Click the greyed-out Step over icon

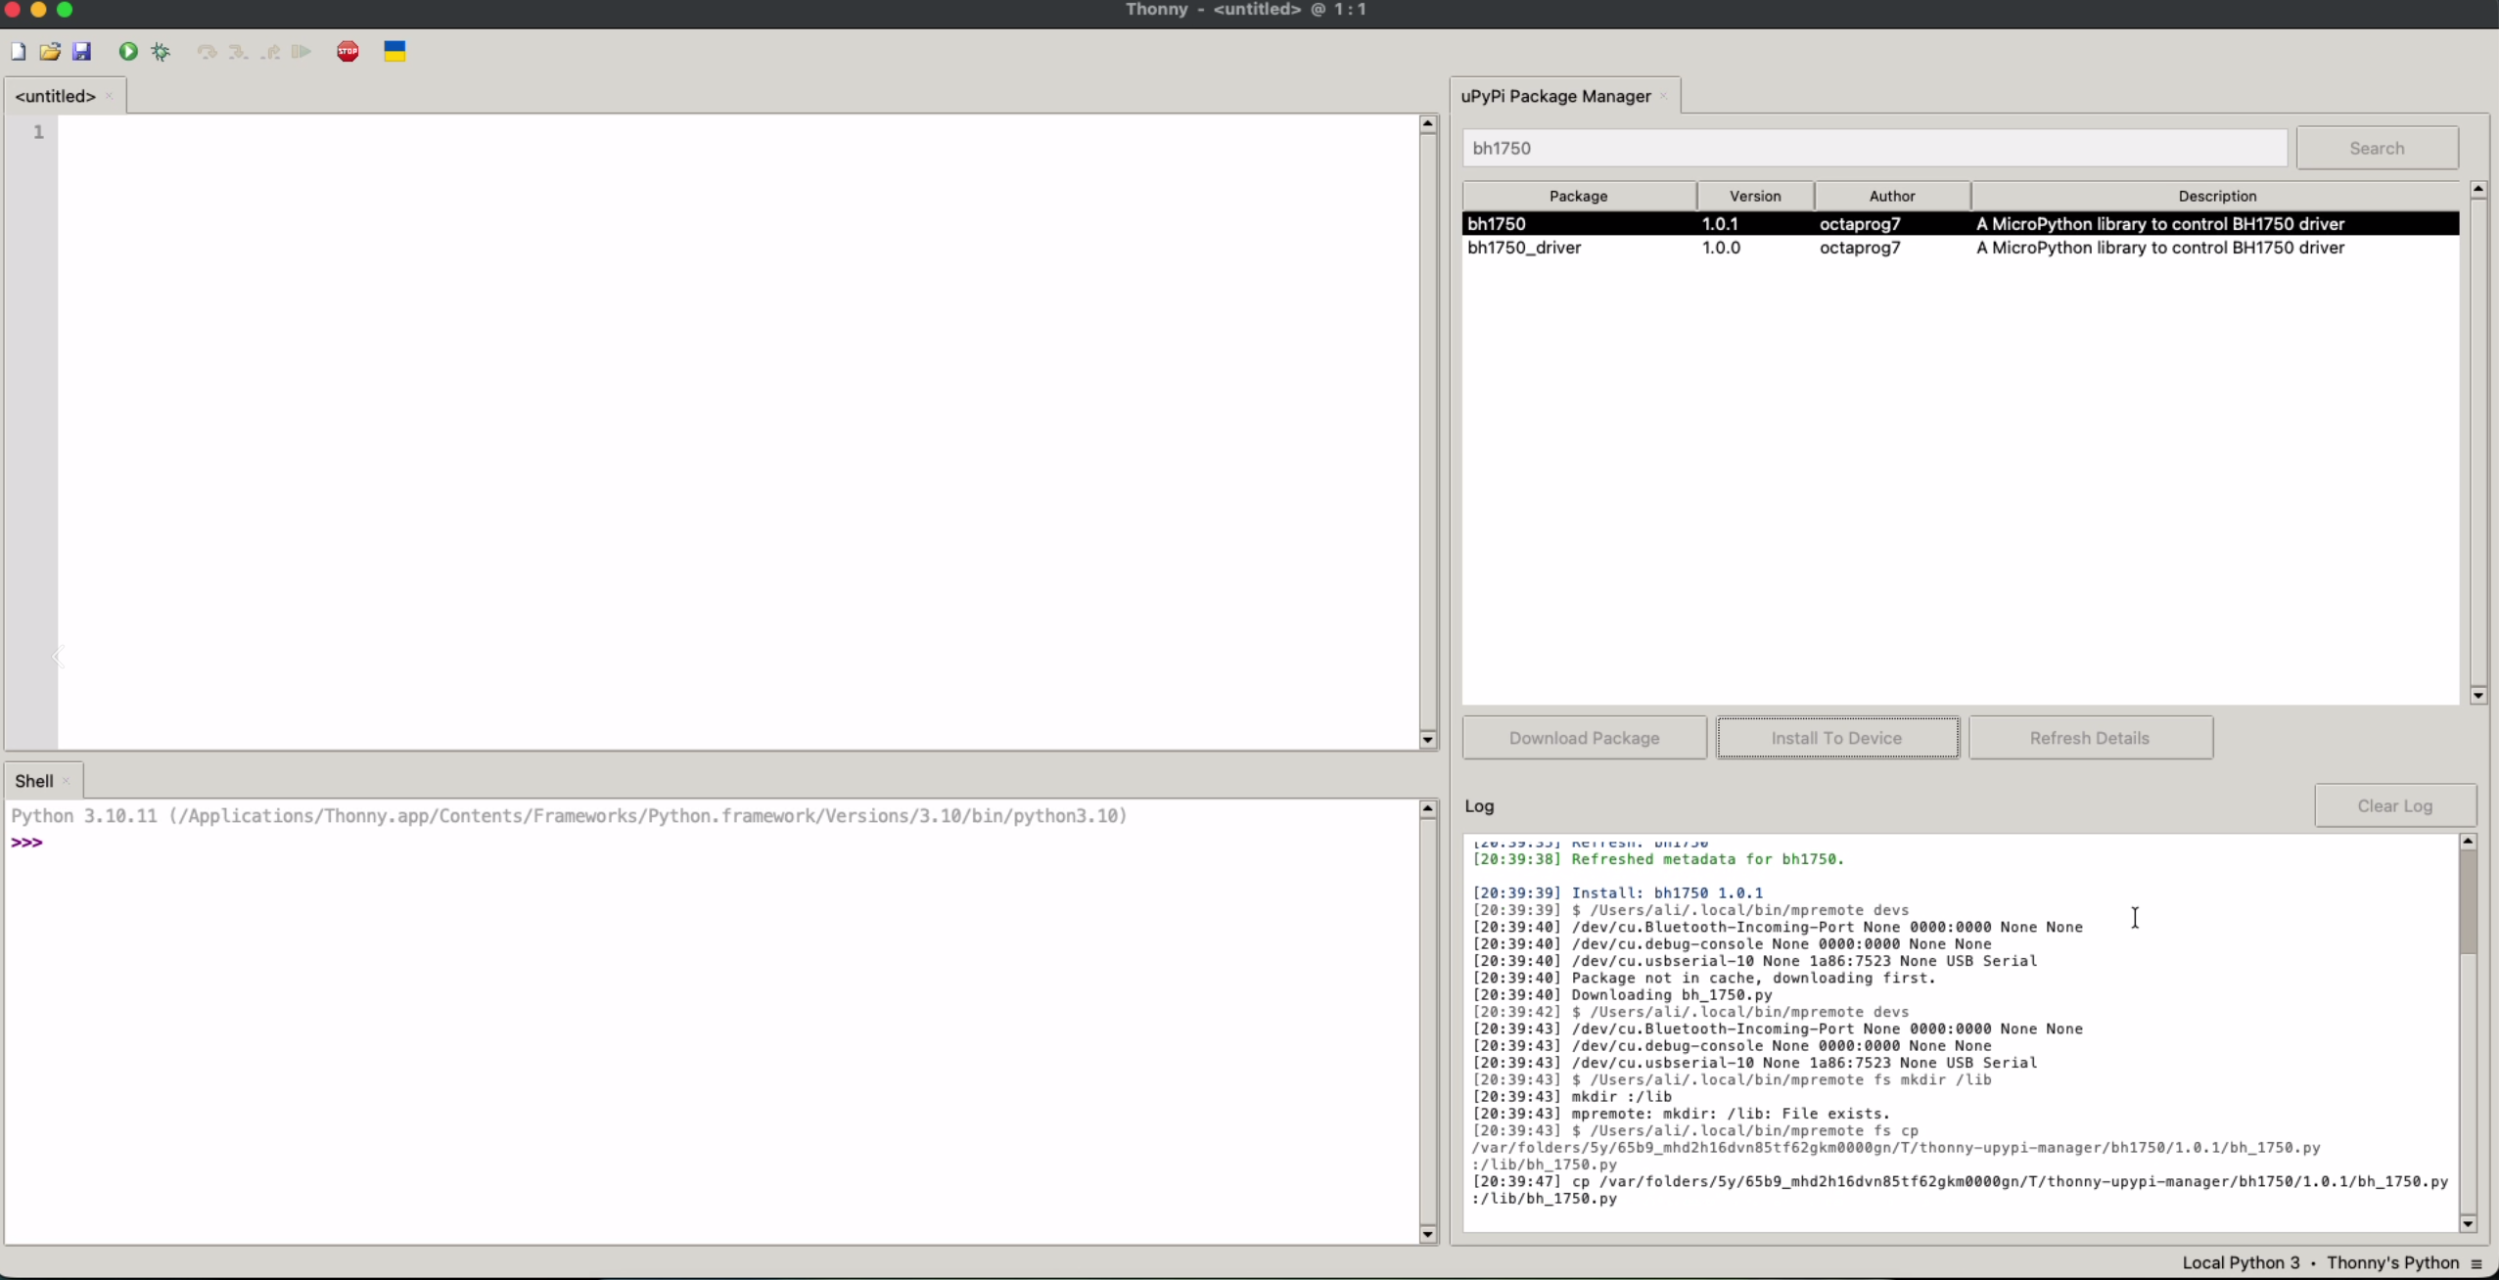coord(207,52)
